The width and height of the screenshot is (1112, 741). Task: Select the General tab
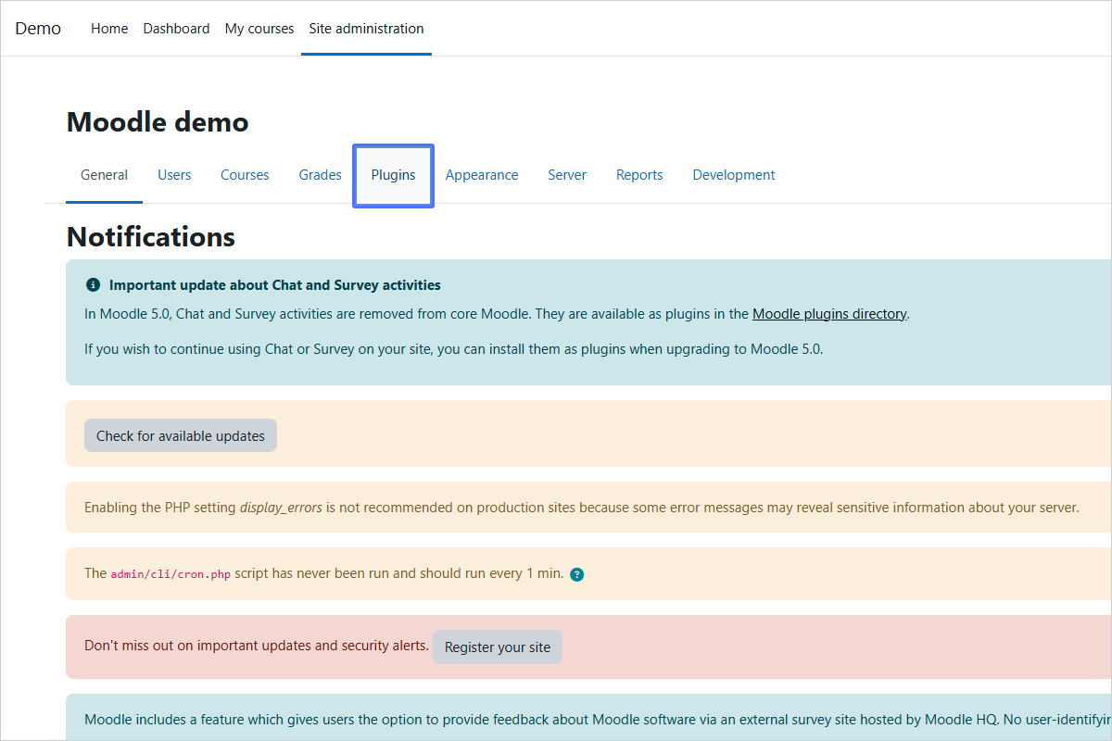click(104, 175)
